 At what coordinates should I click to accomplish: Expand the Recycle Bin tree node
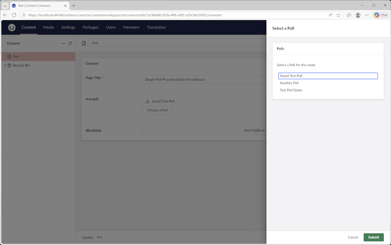4,65
